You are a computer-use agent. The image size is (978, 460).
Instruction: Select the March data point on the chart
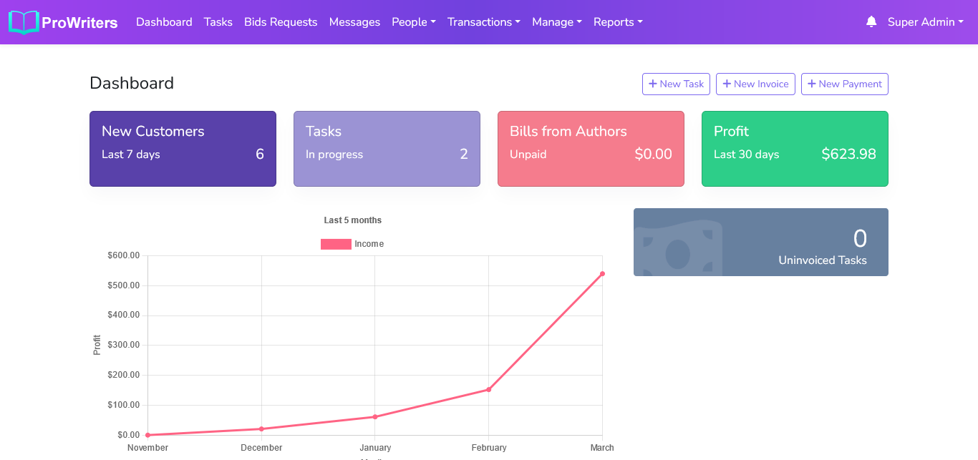tap(602, 273)
